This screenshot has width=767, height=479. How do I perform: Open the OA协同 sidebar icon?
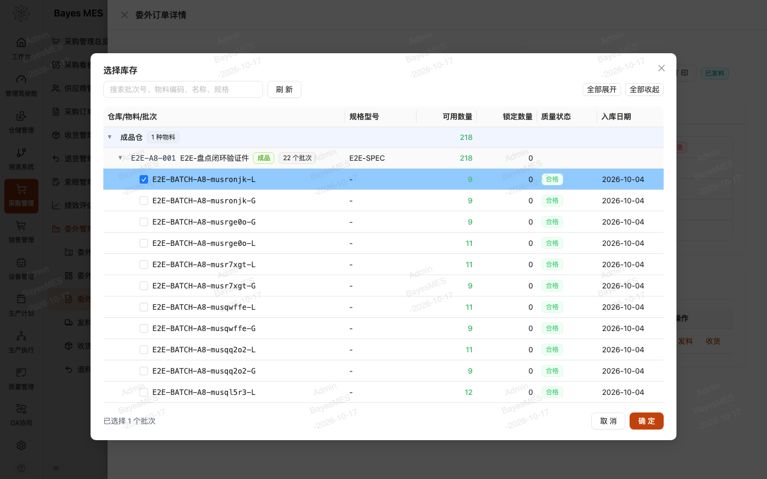21,409
